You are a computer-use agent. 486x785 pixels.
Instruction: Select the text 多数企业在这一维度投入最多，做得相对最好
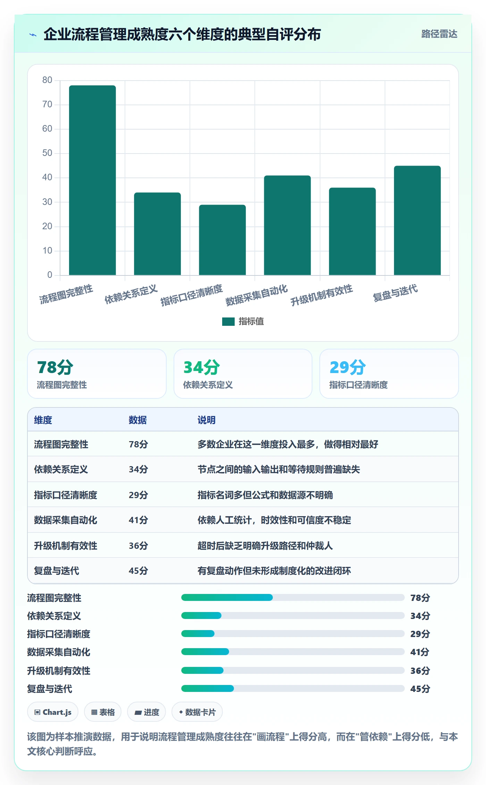pyautogui.click(x=288, y=444)
